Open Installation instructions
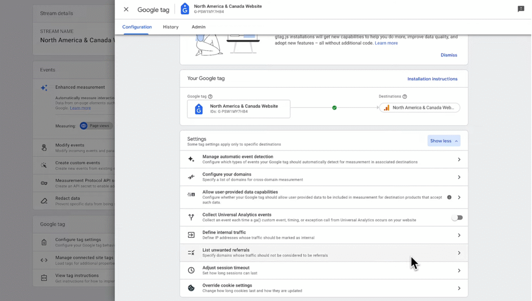 tap(432, 79)
